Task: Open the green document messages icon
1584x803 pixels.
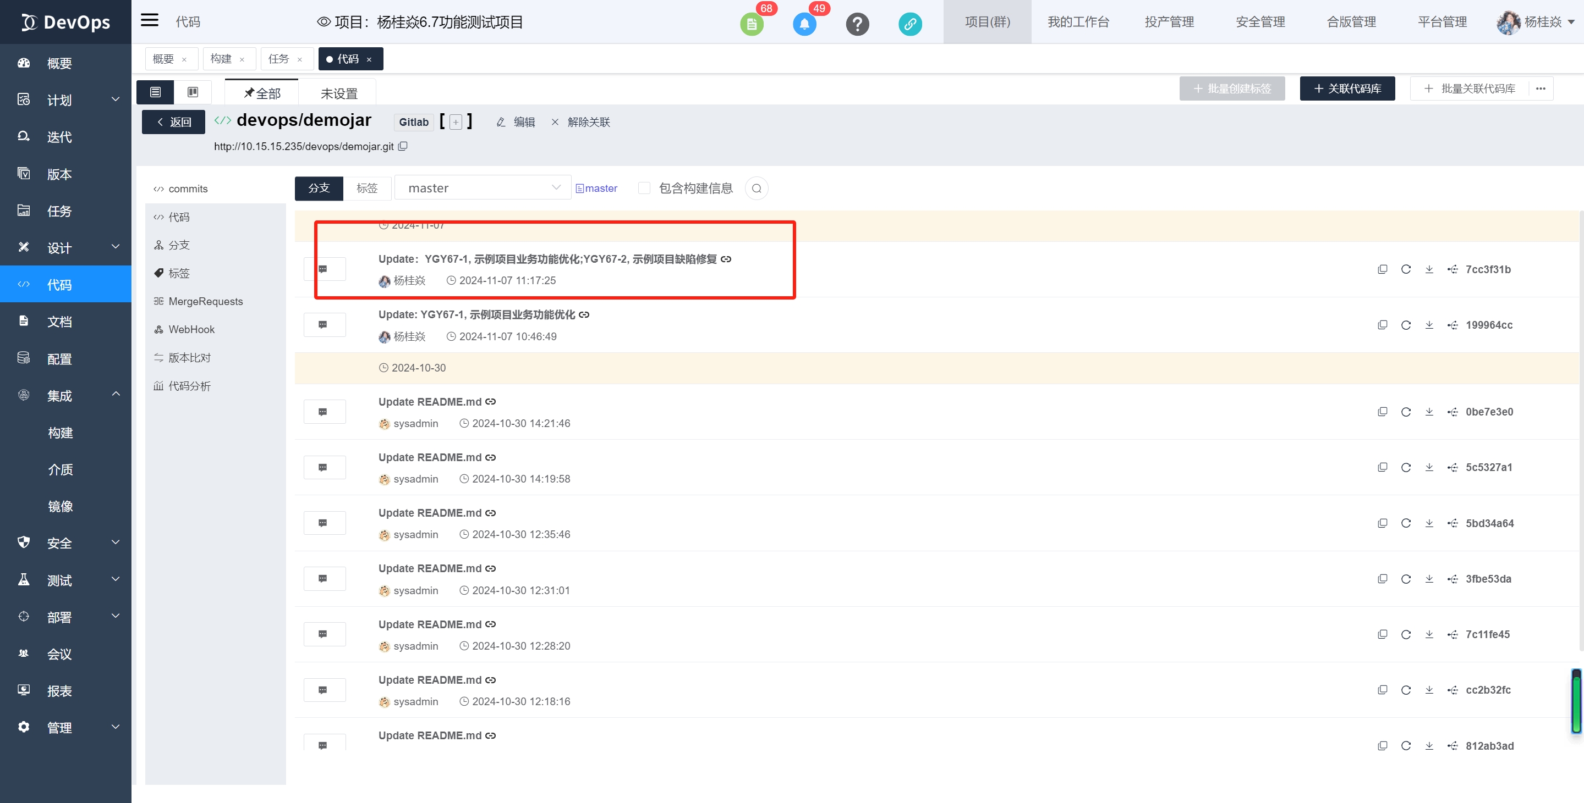Action: point(751,24)
